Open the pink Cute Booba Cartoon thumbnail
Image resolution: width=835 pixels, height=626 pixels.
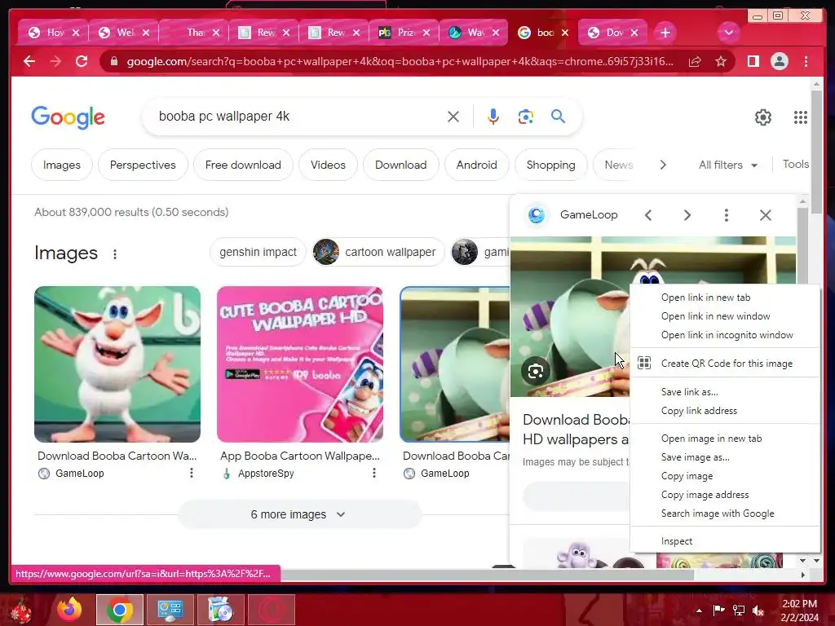[x=300, y=364]
